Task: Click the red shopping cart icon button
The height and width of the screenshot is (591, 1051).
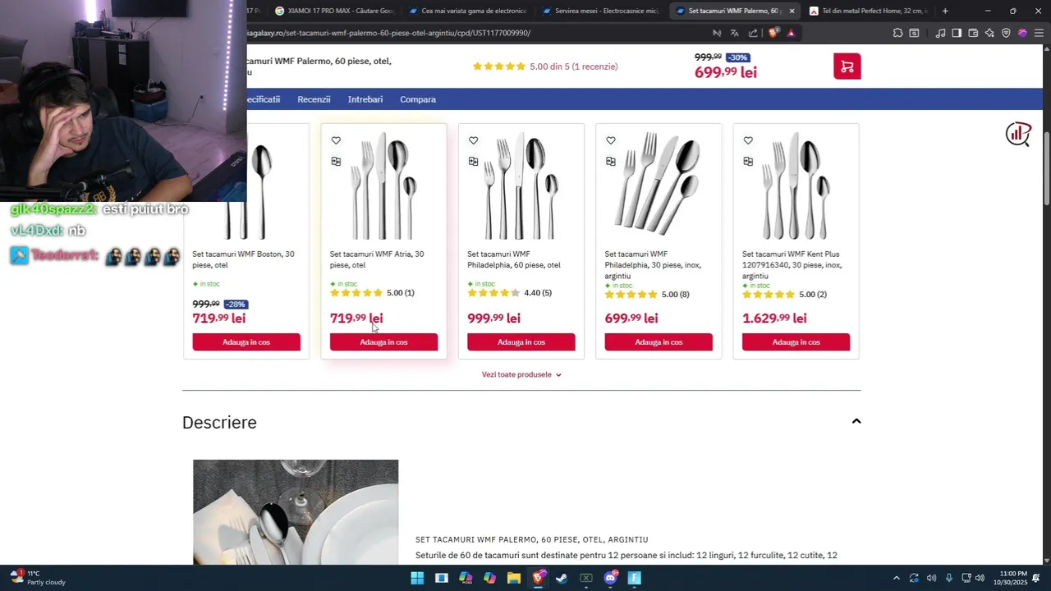Action: pyautogui.click(x=847, y=66)
